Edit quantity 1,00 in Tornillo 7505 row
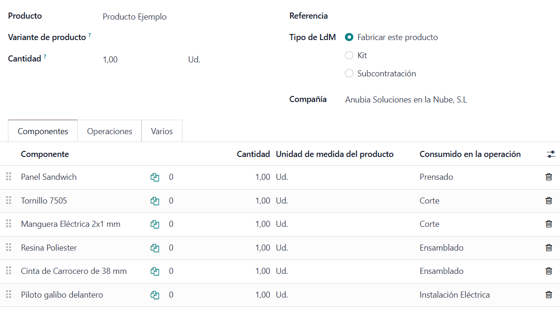This screenshot has width=560, height=313. pyautogui.click(x=263, y=201)
